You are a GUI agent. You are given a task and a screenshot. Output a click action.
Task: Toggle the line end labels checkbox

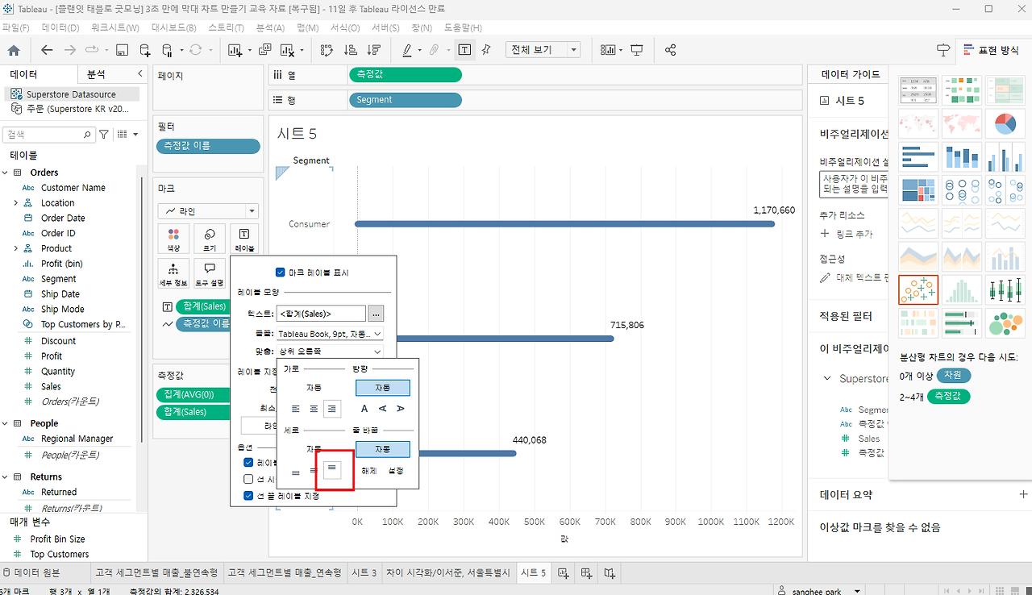(248, 496)
